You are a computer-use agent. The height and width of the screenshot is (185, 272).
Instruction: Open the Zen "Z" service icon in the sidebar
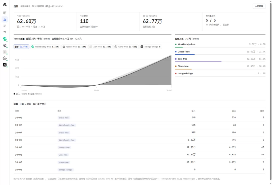[x=5, y=52]
